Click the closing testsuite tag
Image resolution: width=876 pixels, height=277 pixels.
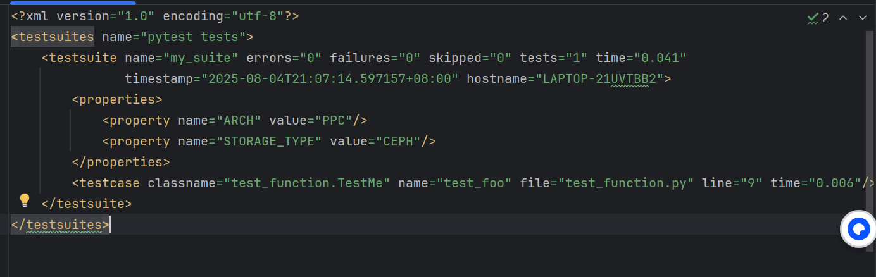pos(87,204)
